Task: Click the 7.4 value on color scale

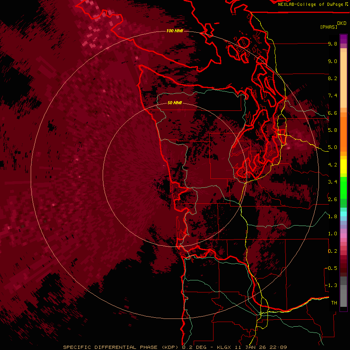Action: click(x=332, y=96)
